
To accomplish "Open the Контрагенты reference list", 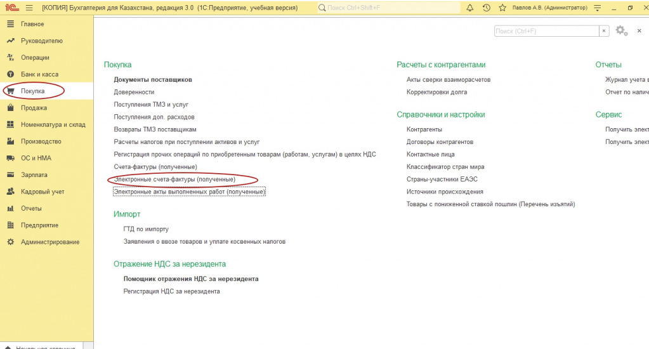I will (x=424, y=129).
